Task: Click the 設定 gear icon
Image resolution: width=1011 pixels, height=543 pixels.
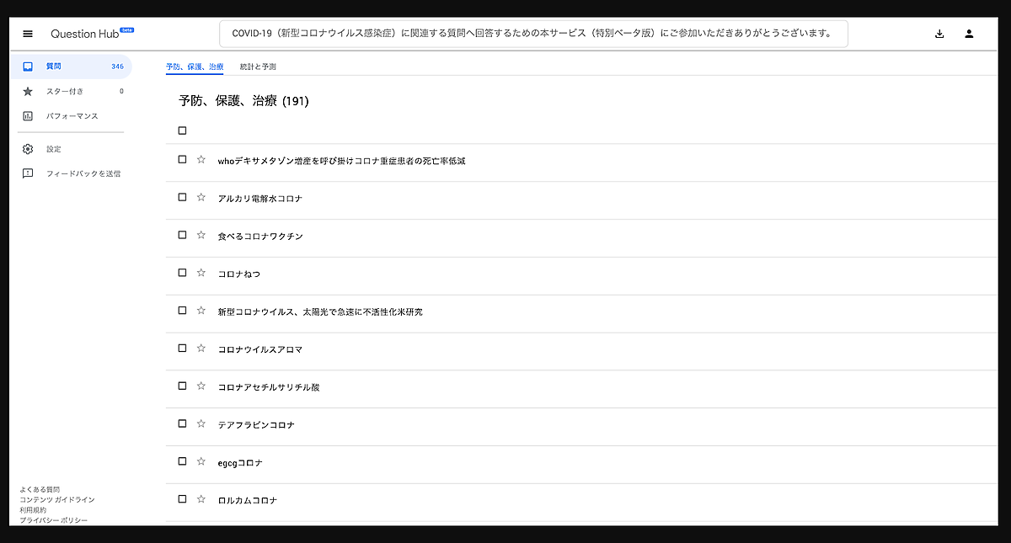Action: click(28, 149)
